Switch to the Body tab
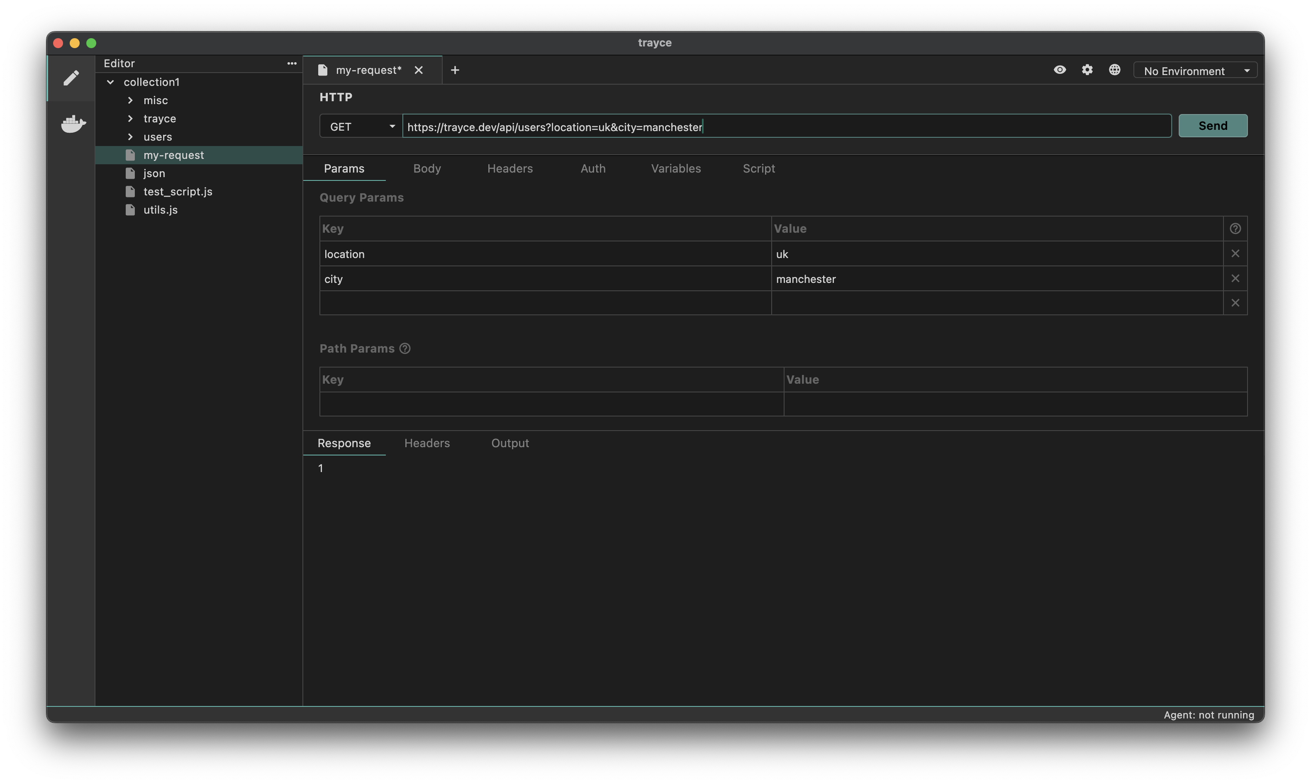This screenshot has width=1311, height=784. coord(427,168)
